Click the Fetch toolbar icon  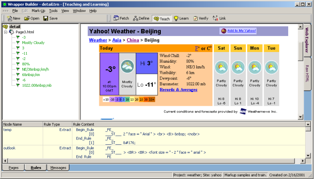coord(116,18)
